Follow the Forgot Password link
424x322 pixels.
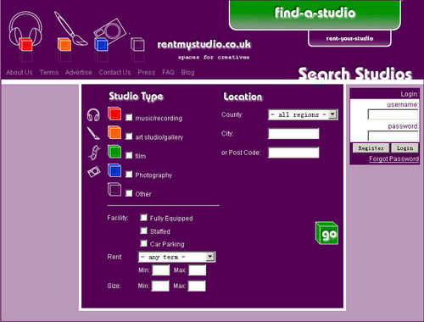click(x=393, y=158)
